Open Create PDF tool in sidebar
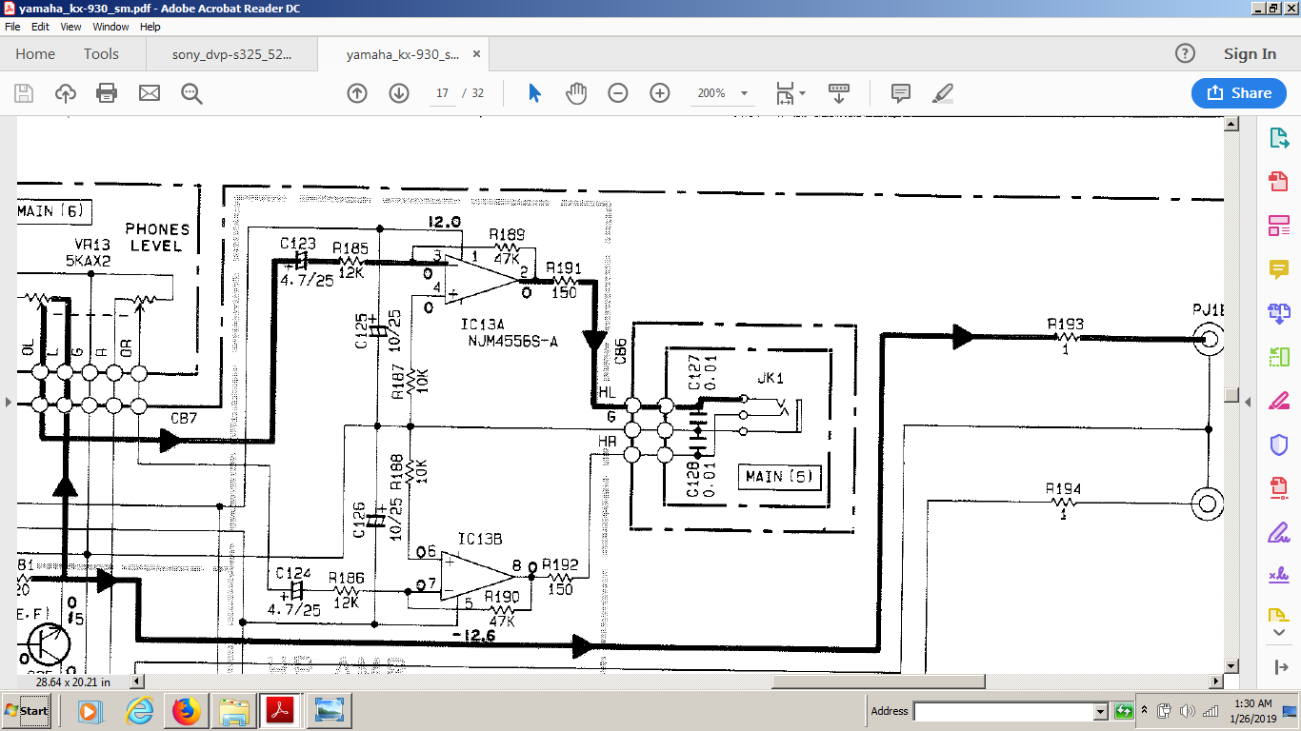This screenshot has height=731, width=1301. pos(1279,182)
